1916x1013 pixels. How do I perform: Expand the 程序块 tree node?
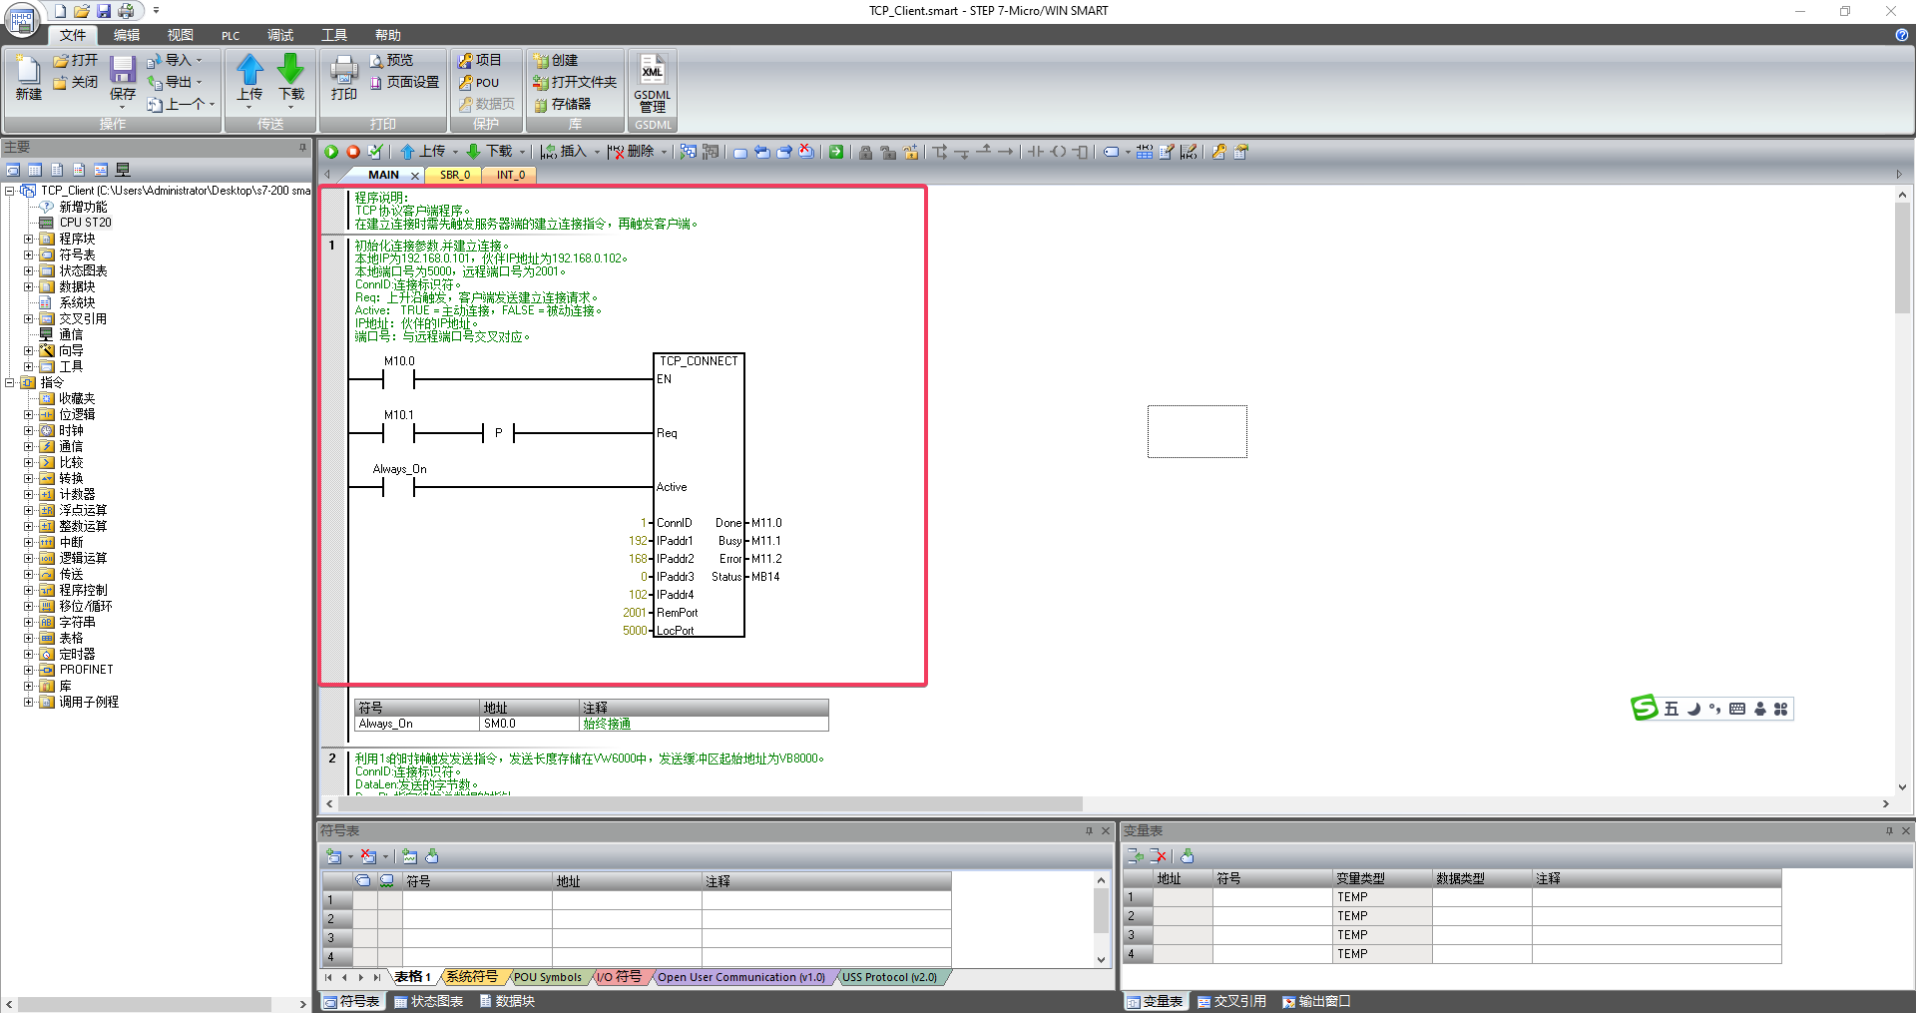[29, 239]
